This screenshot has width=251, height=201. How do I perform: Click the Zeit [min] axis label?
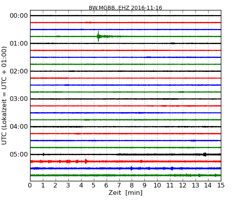126,192
